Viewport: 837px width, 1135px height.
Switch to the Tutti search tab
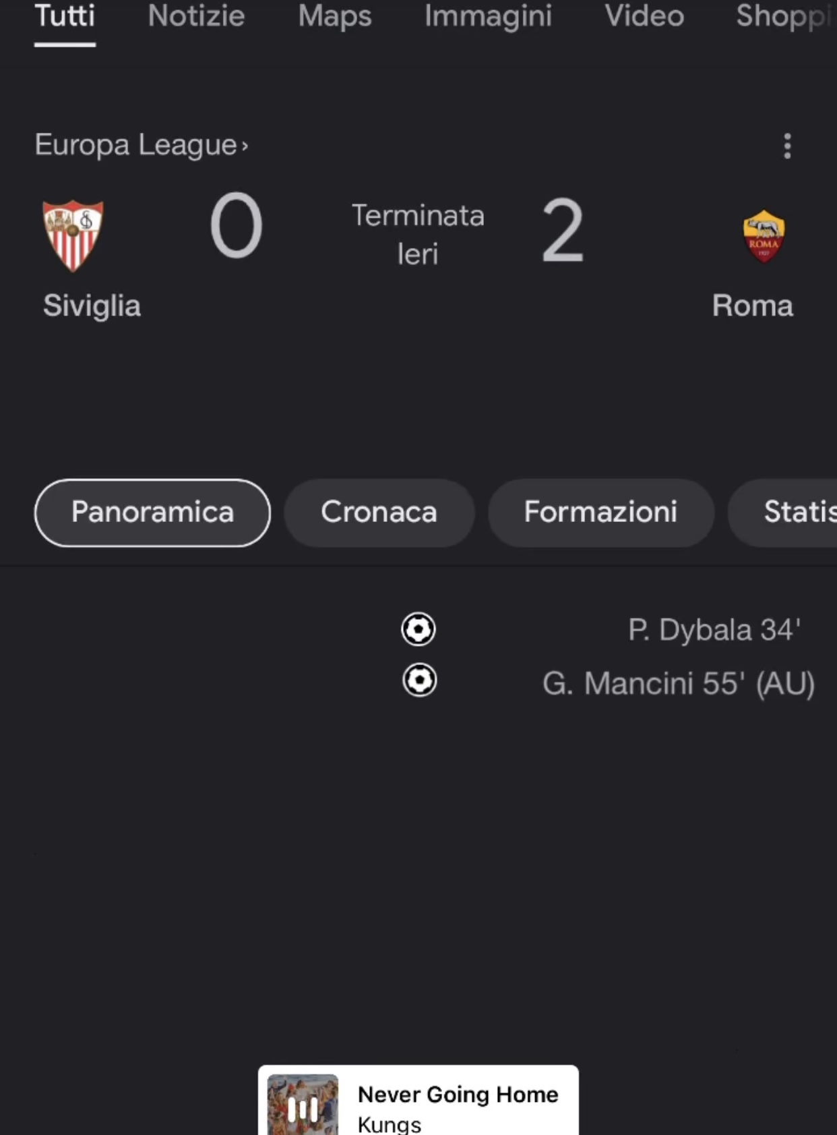click(65, 17)
